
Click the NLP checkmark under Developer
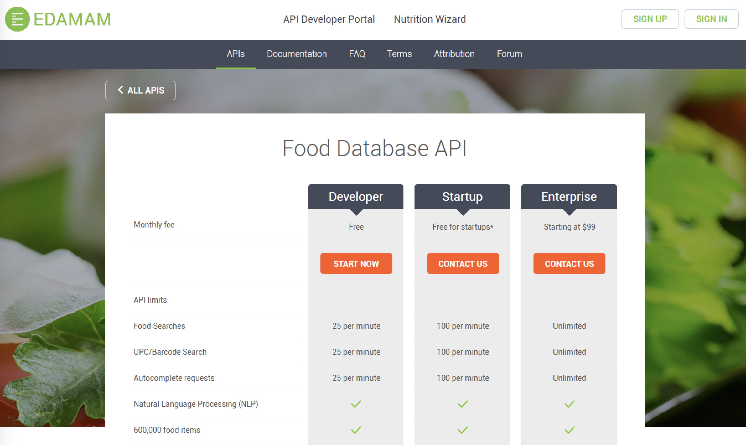356,404
